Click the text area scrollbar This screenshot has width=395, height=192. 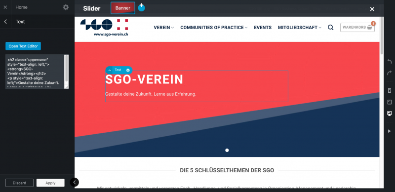[x=67, y=68]
